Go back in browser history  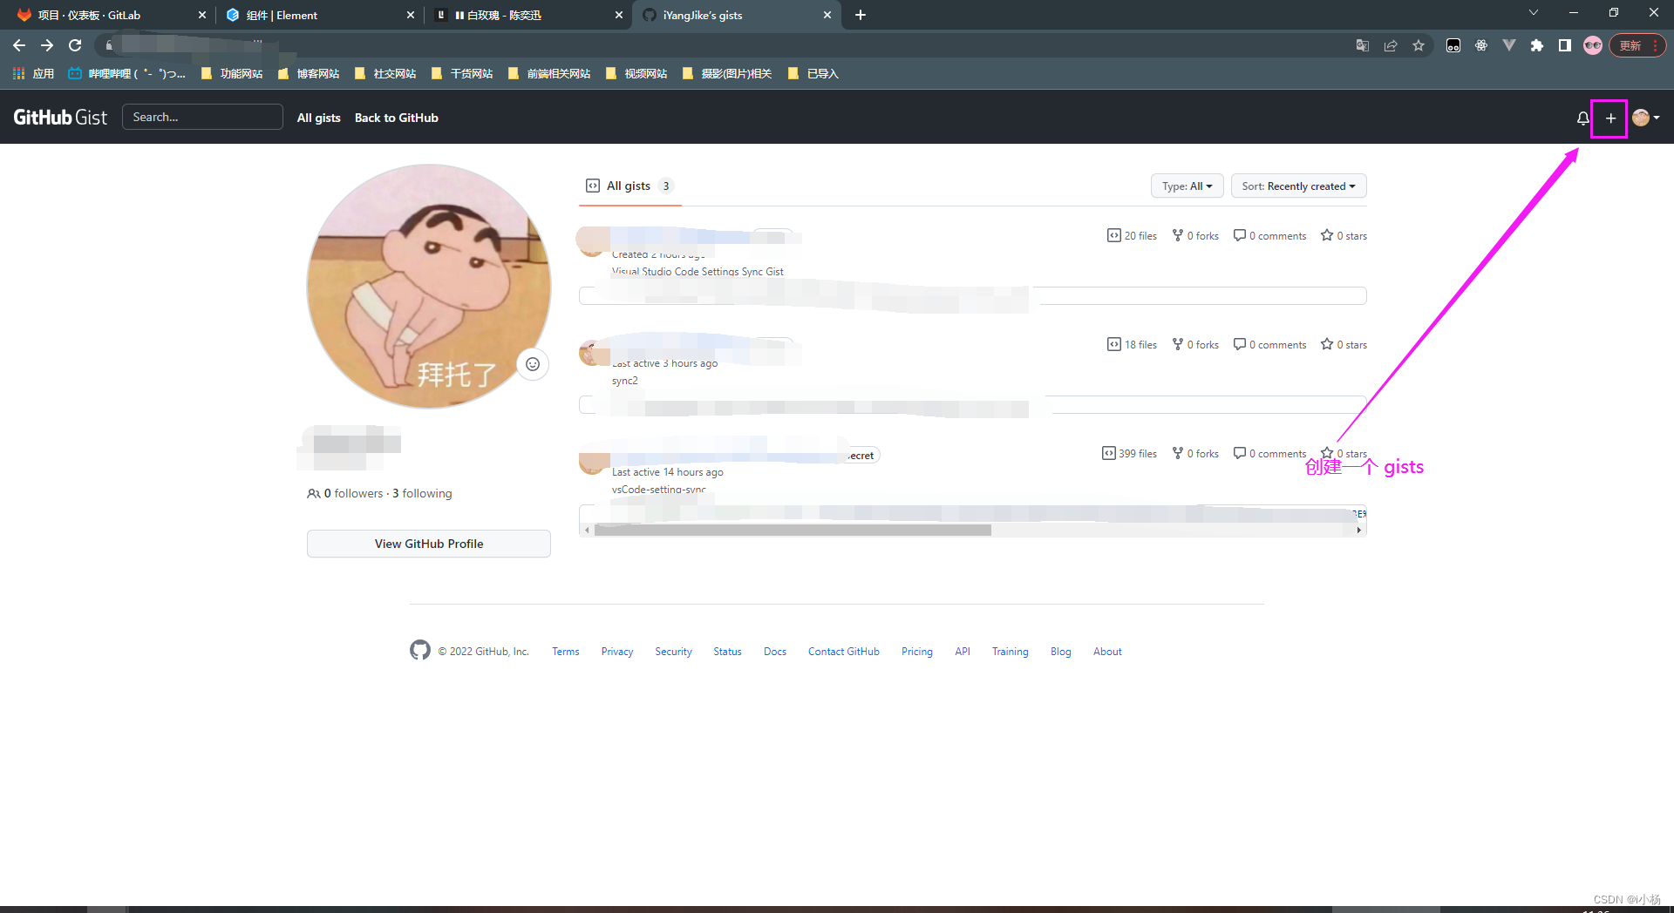point(19,45)
